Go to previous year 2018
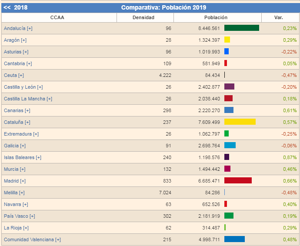 [x=15, y=7]
